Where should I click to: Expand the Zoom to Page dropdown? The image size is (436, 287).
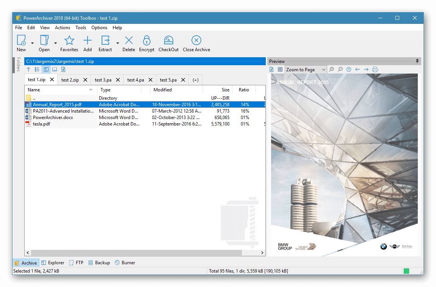pos(323,70)
